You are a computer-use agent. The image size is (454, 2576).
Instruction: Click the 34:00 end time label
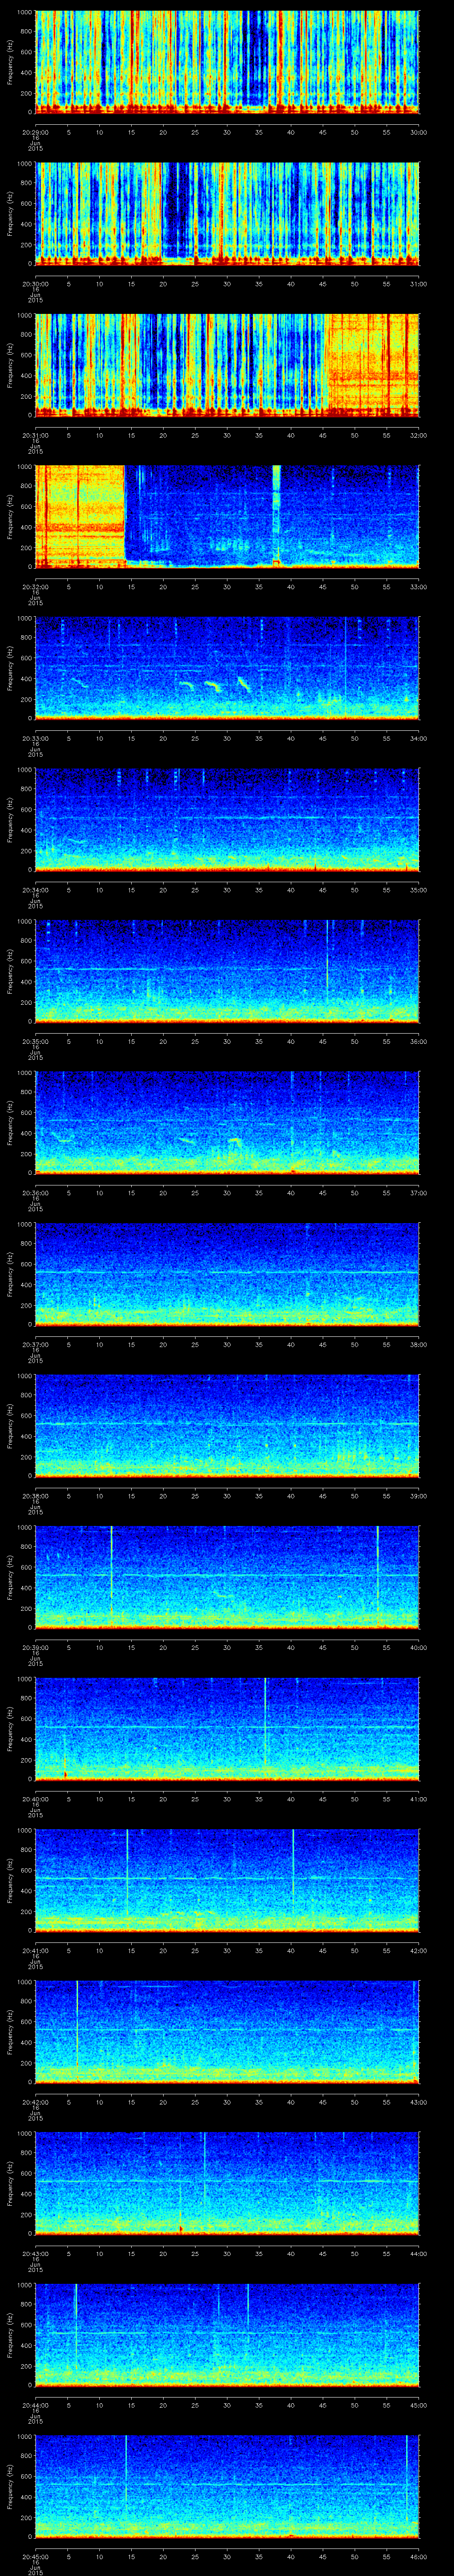[419, 737]
